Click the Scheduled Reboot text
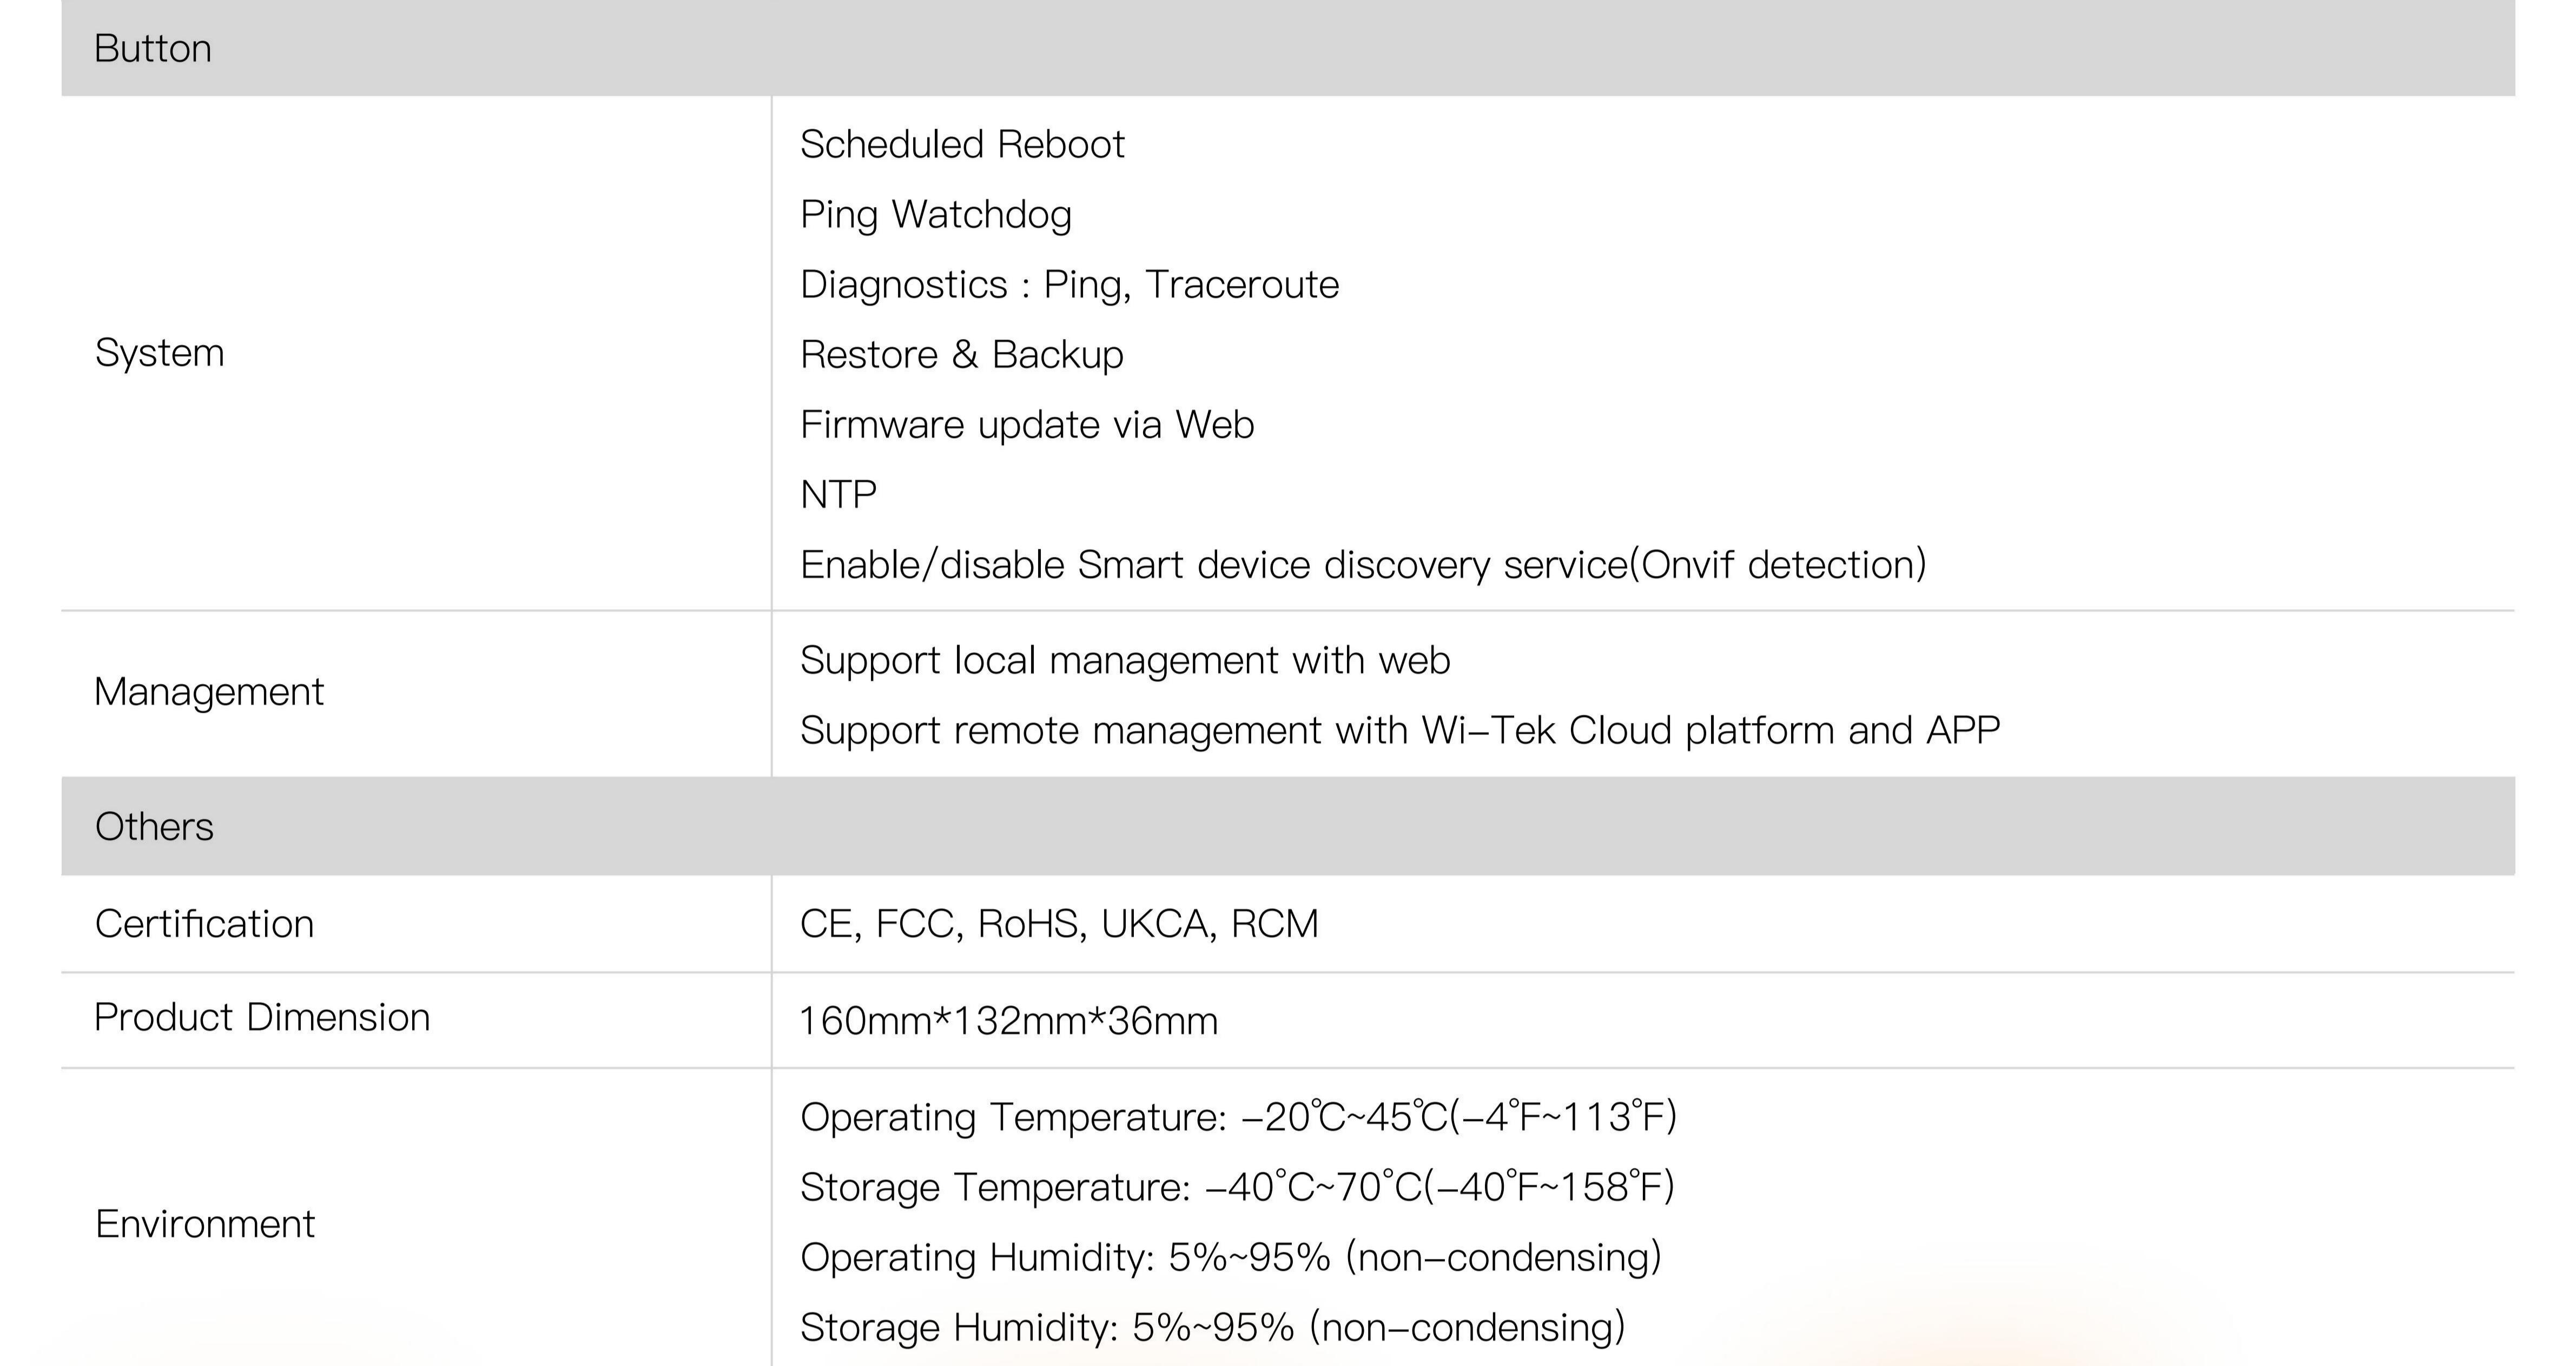Screen dimensions: 2576x1366 tap(962, 145)
